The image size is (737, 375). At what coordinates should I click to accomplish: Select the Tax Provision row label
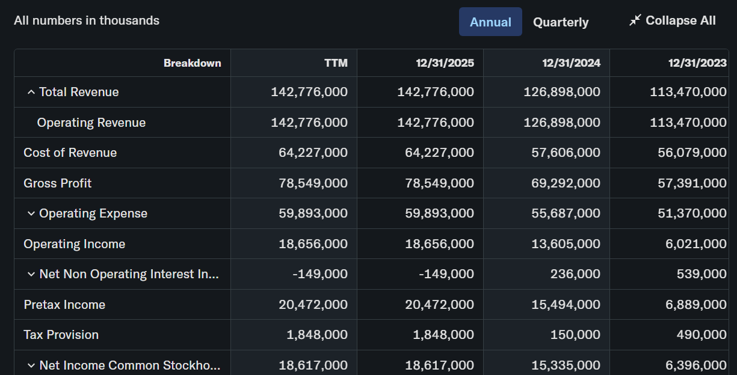[61, 335]
